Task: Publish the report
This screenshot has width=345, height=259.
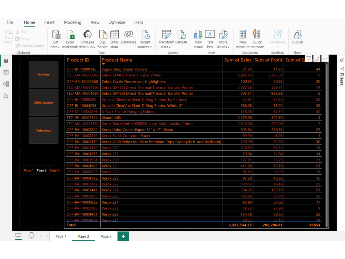Action: [297, 38]
